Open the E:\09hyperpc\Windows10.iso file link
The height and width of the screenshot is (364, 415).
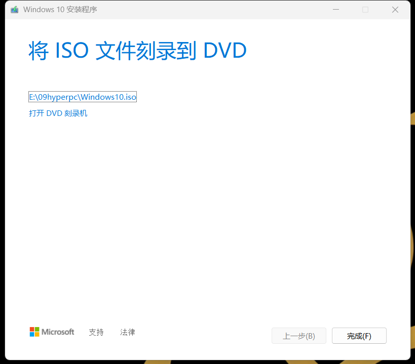click(83, 97)
